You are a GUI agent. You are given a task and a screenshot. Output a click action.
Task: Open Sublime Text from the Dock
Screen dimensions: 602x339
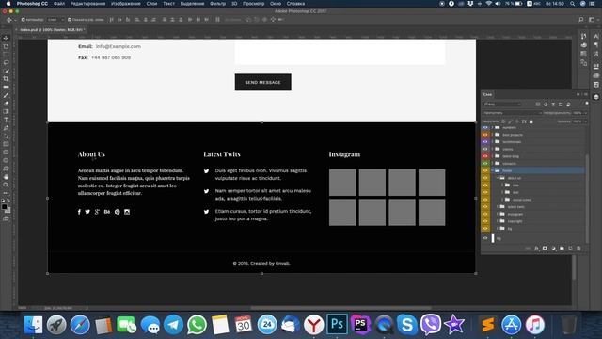487,324
